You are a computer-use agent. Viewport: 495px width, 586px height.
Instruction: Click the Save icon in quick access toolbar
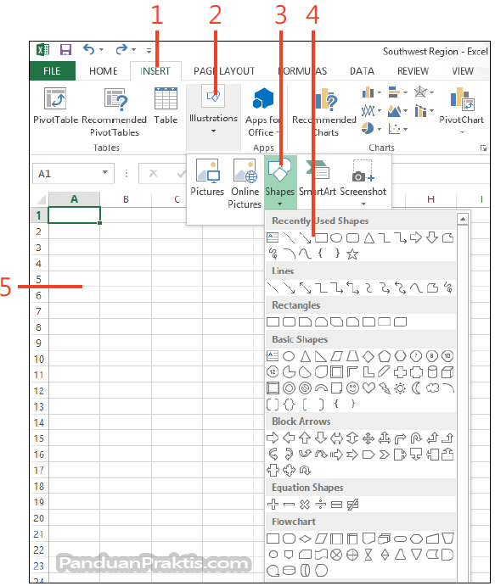pyautogui.click(x=65, y=50)
